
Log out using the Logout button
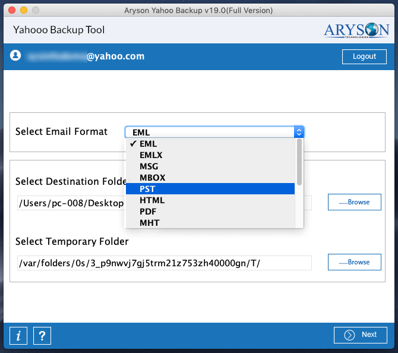[x=364, y=56]
